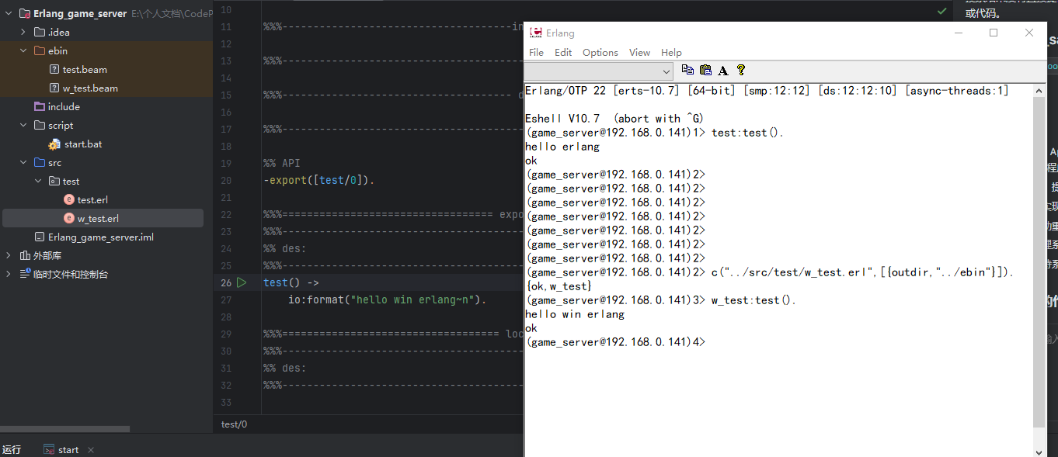The height and width of the screenshot is (457, 1058).
Task: Click the test/0 breadcrumb in editor
Action: click(x=234, y=424)
